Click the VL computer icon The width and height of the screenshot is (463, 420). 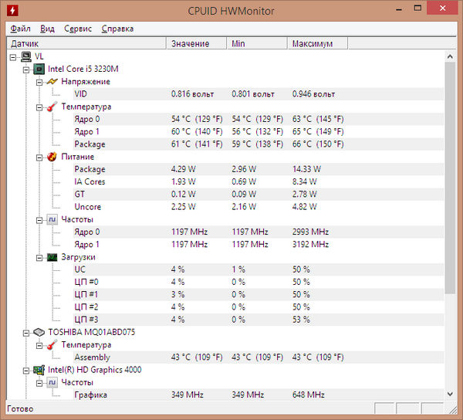pyautogui.click(x=25, y=56)
